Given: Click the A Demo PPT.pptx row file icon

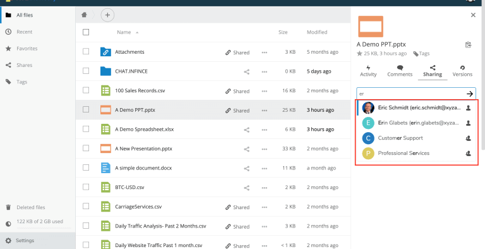Looking at the screenshot, I should click(105, 109).
